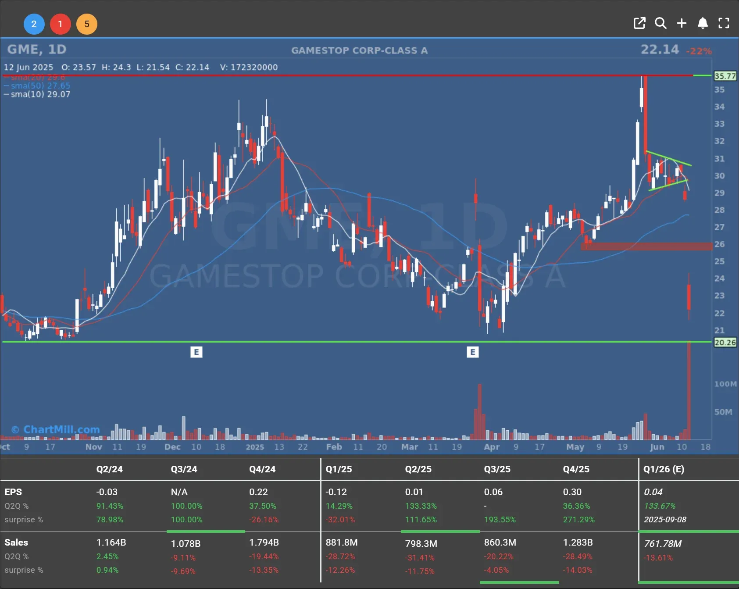Click the March earnings E marker
Screen dimensions: 739x589
[x=472, y=352]
